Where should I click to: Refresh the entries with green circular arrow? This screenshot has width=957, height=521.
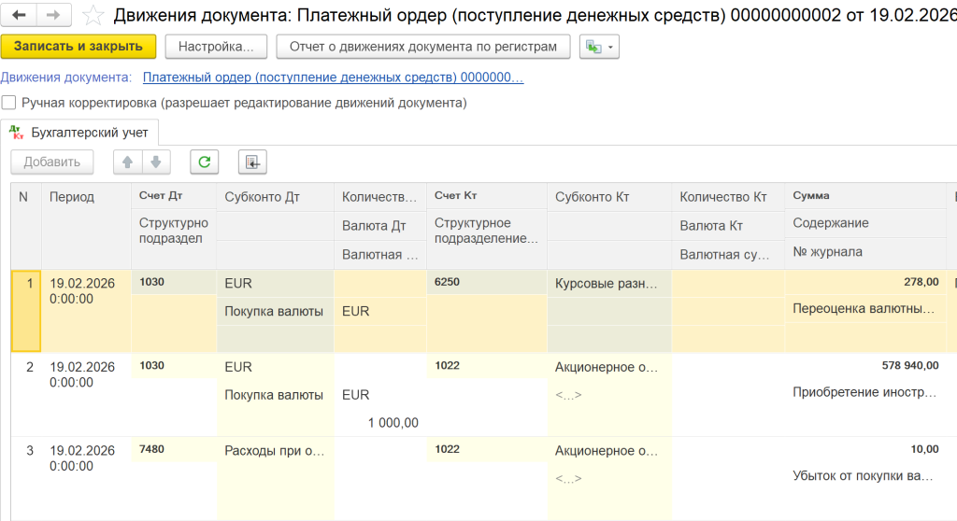click(205, 162)
